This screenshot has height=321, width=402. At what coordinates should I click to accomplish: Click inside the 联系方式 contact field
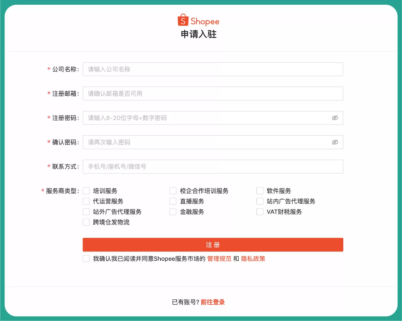213,166
